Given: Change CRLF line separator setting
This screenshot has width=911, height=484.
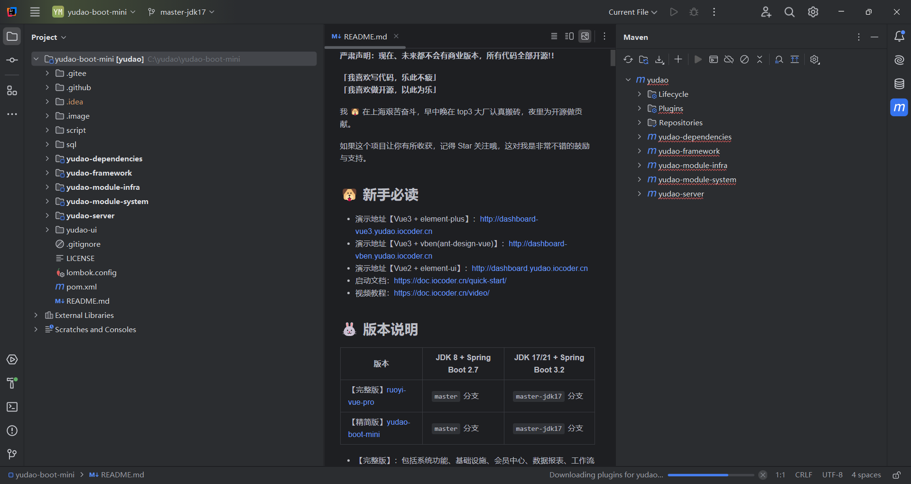Looking at the screenshot, I should point(803,475).
